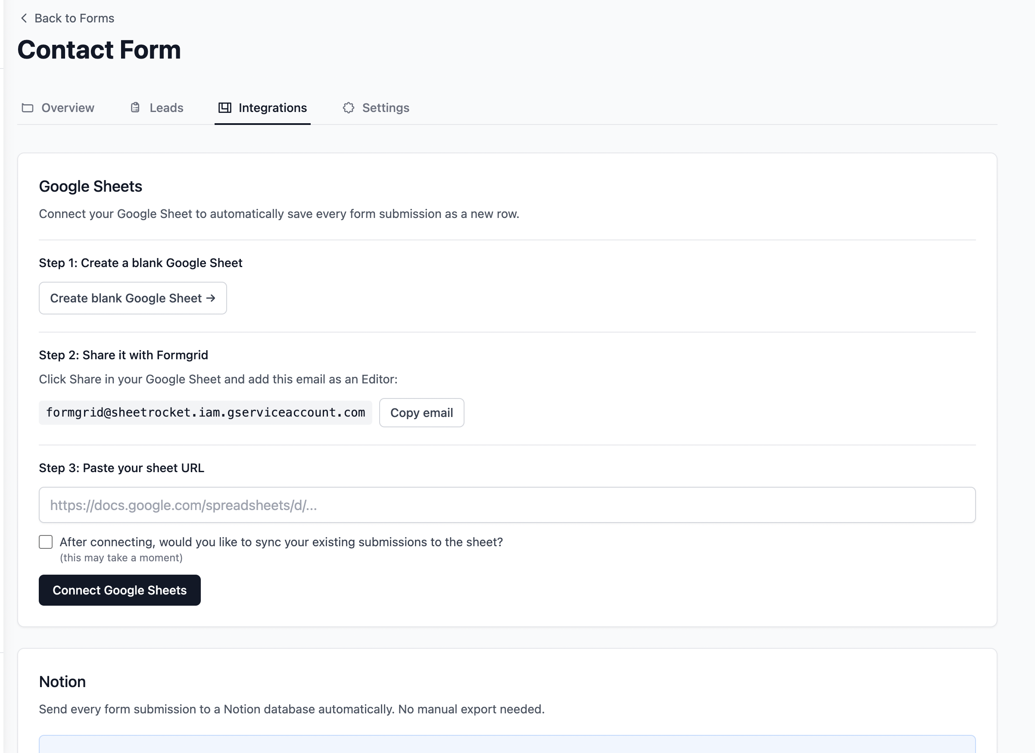This screenshot has width=1035, height=753.
Task: Click the Contact Form page title
Action: click(x=99, y=50)
